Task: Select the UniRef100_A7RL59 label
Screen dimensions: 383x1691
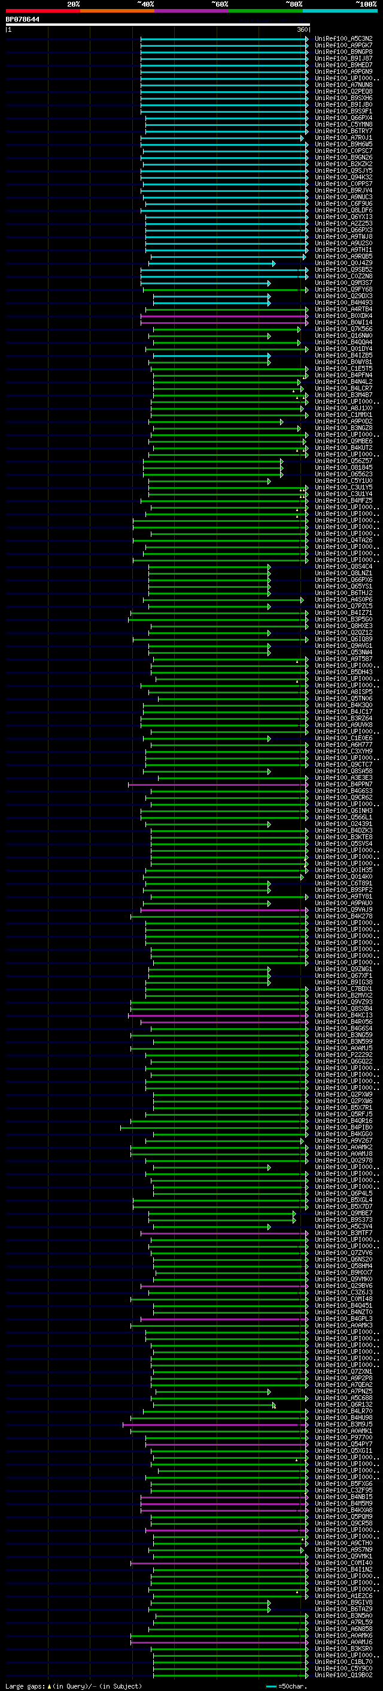Action: coord(344,1622)
